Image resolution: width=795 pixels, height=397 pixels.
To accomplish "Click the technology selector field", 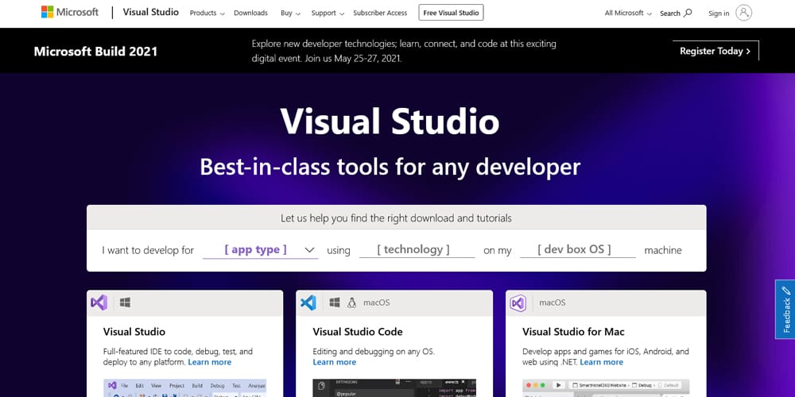I will (417, 249).
